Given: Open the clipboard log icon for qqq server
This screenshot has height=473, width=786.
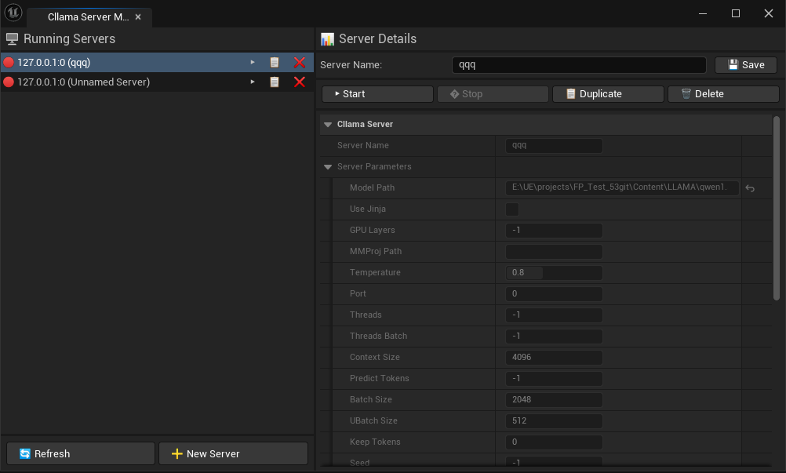Looking at the screenshot, I should 274,62.
